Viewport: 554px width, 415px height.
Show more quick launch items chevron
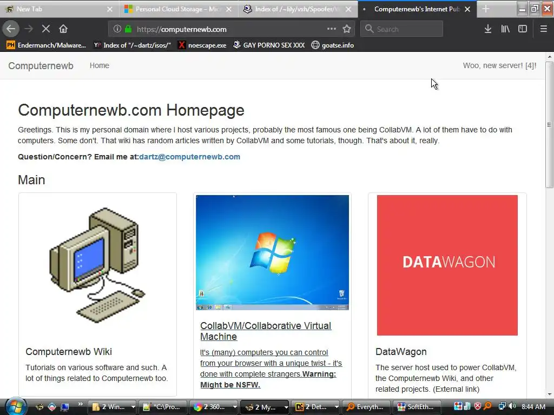tap(80, 404)
